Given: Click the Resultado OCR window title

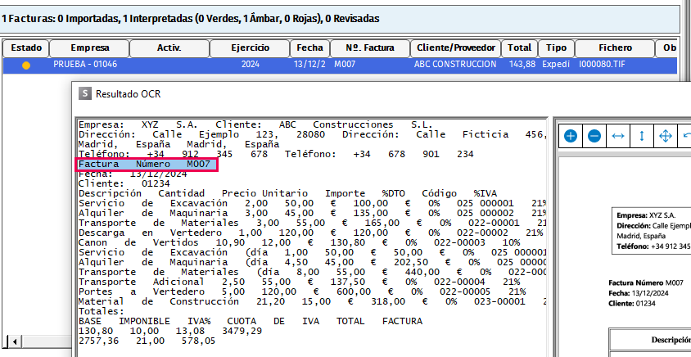Looking at the screenshot, I should point(129,94).
